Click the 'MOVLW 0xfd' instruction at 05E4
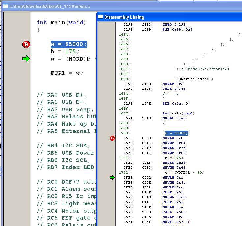This screenshot has width=242, height=226. click(174, 148)
